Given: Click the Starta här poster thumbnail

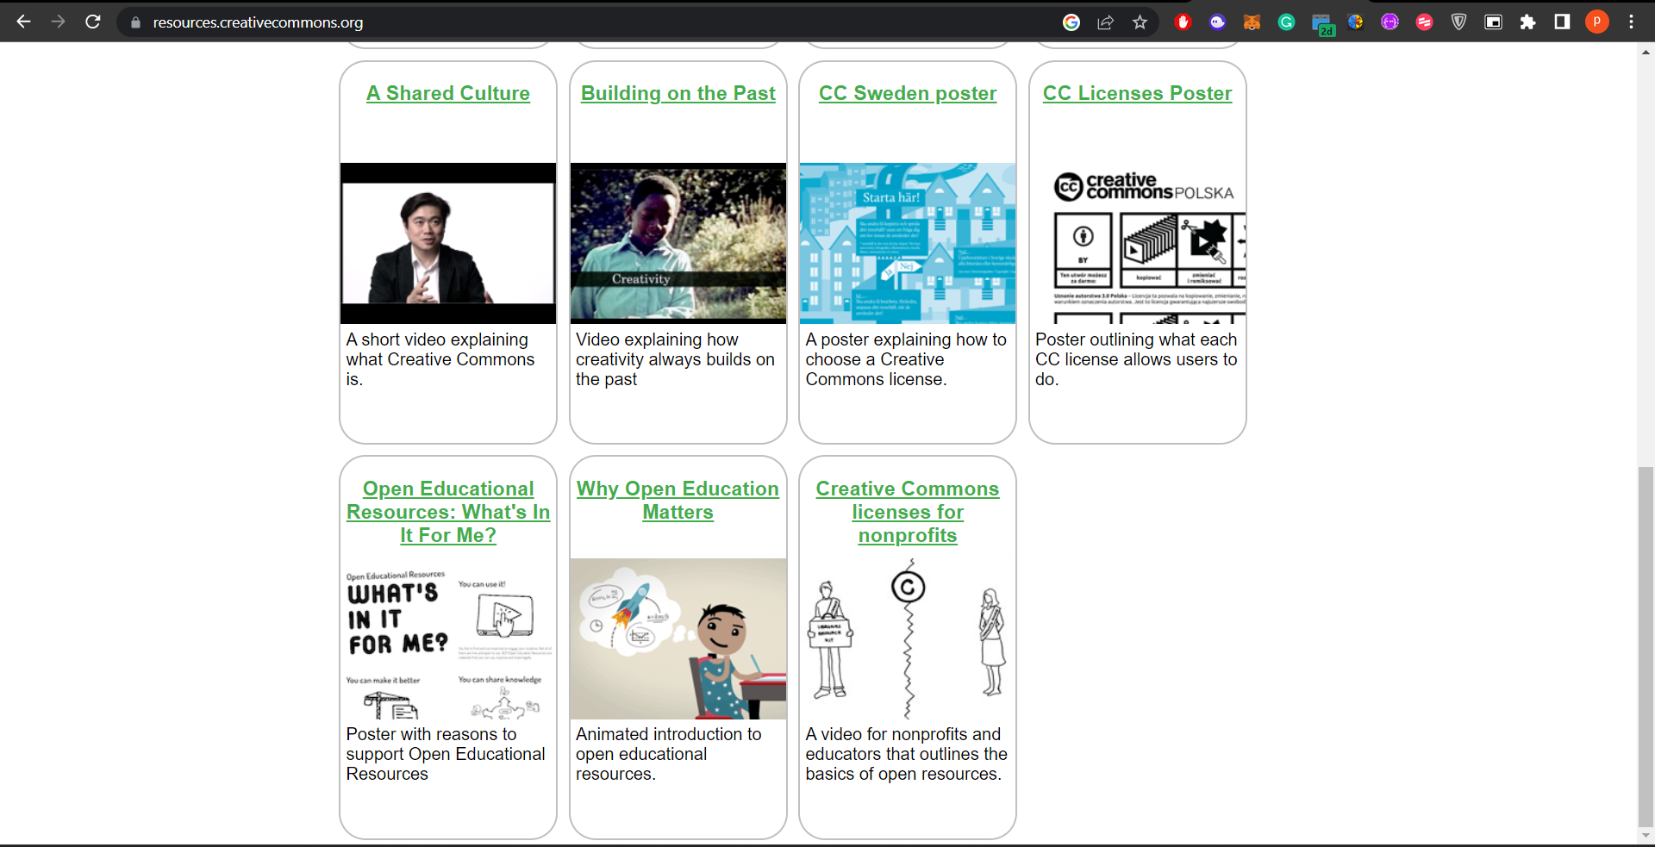Looking at the screenshot, I should (908, 243).
